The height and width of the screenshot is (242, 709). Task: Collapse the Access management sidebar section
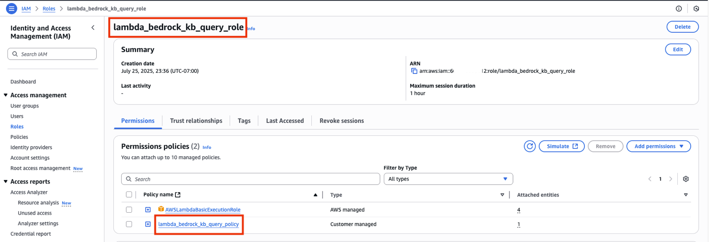(5, 95)
